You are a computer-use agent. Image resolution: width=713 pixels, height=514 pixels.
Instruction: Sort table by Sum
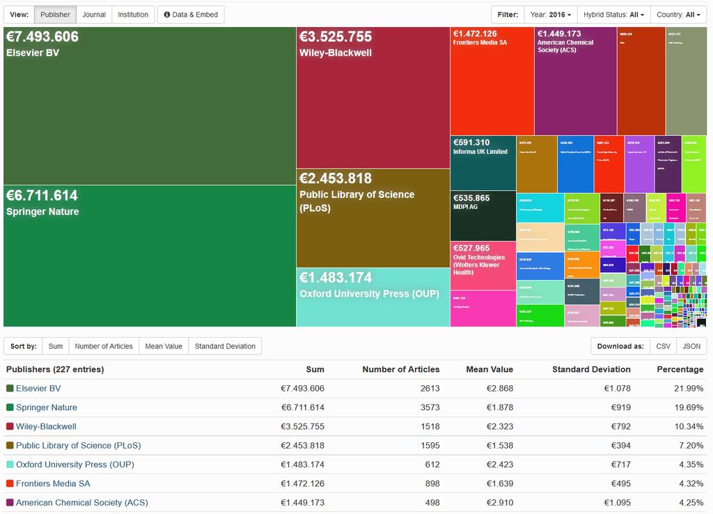[56, 346]
